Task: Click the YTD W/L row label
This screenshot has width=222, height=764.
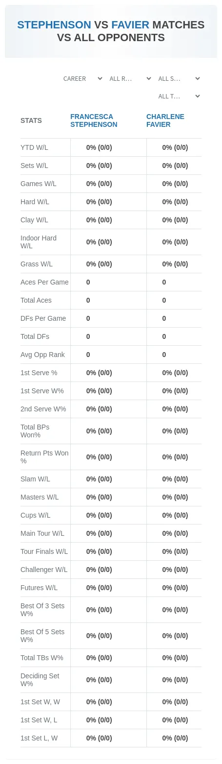Action: pyautogui.click(x=34, y=147)
